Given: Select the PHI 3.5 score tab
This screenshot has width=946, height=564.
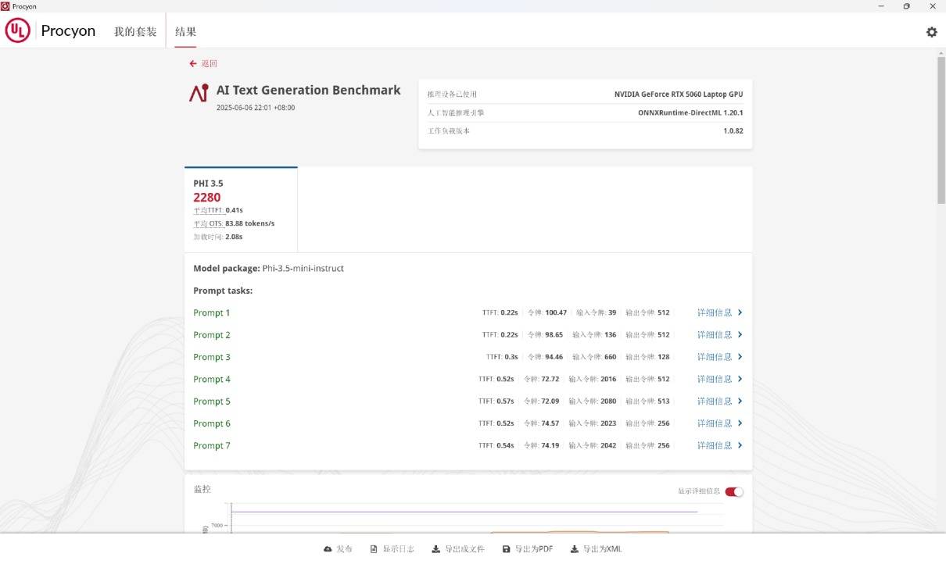Looking at the screenshot, I should click(241, 209).
